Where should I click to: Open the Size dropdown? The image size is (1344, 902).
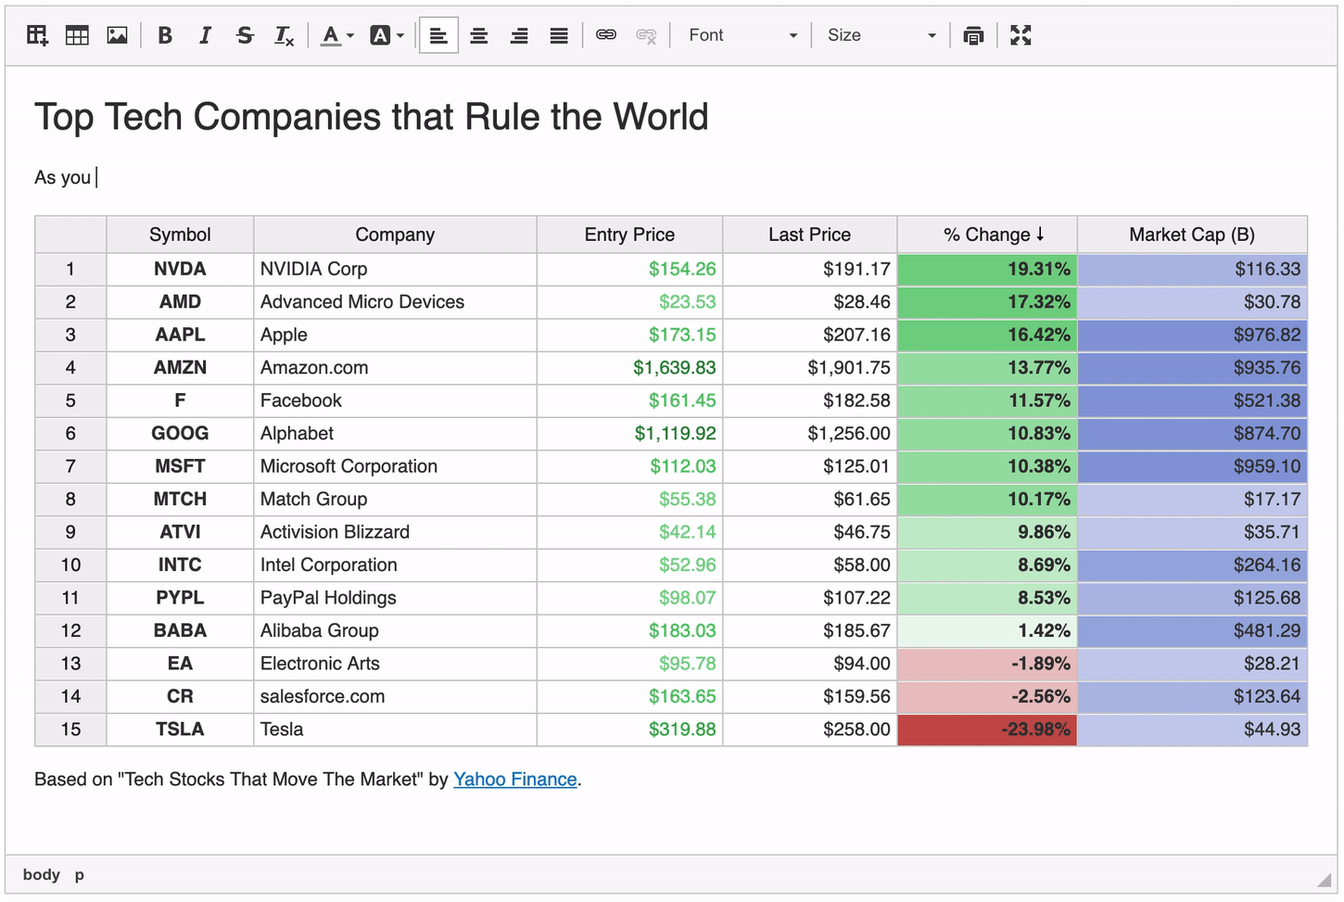click(881, 35)
